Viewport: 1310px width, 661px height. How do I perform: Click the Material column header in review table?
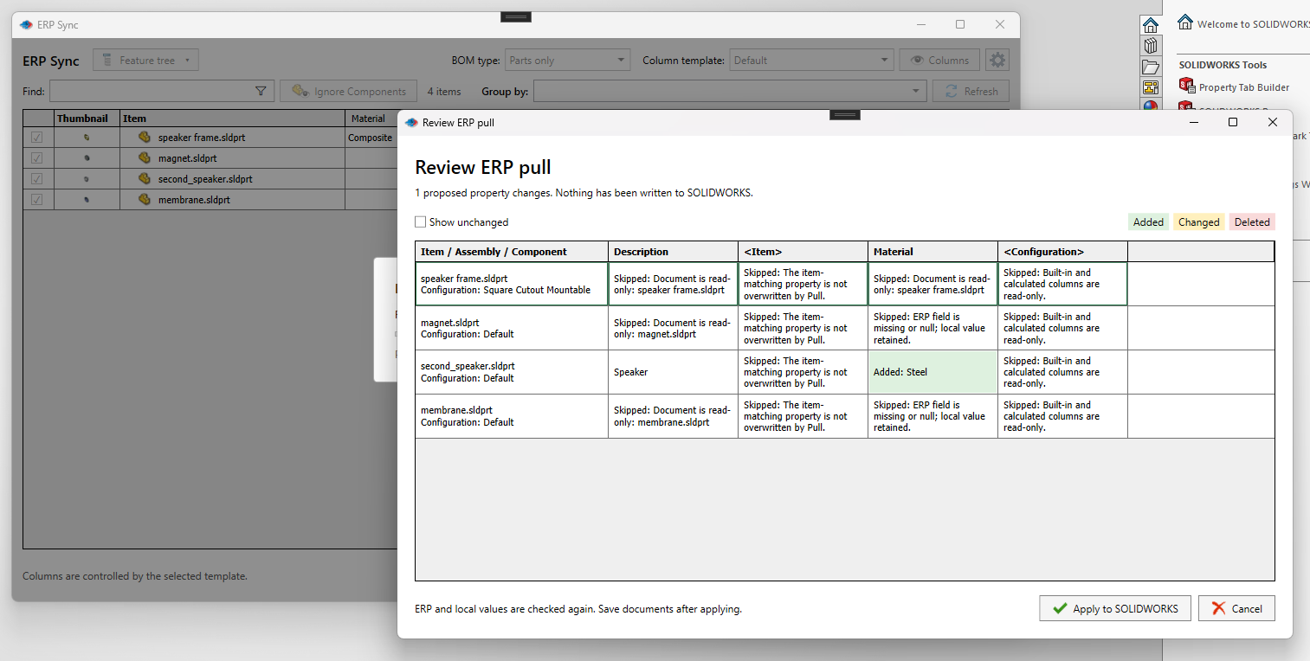tap(932, 252)
